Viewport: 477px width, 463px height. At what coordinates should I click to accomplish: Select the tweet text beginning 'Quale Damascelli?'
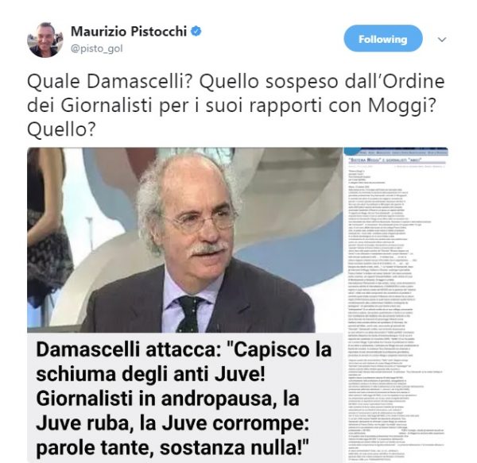coord(236,105)
